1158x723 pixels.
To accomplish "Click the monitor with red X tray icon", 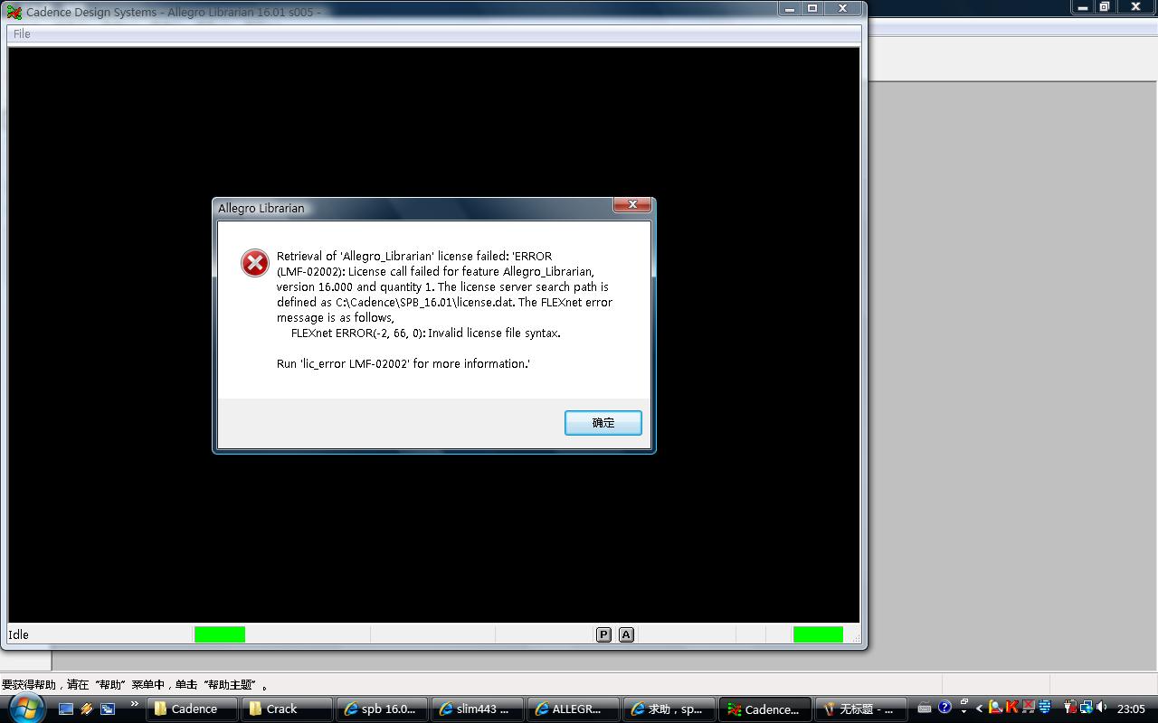I will [x=1028, y=708].
